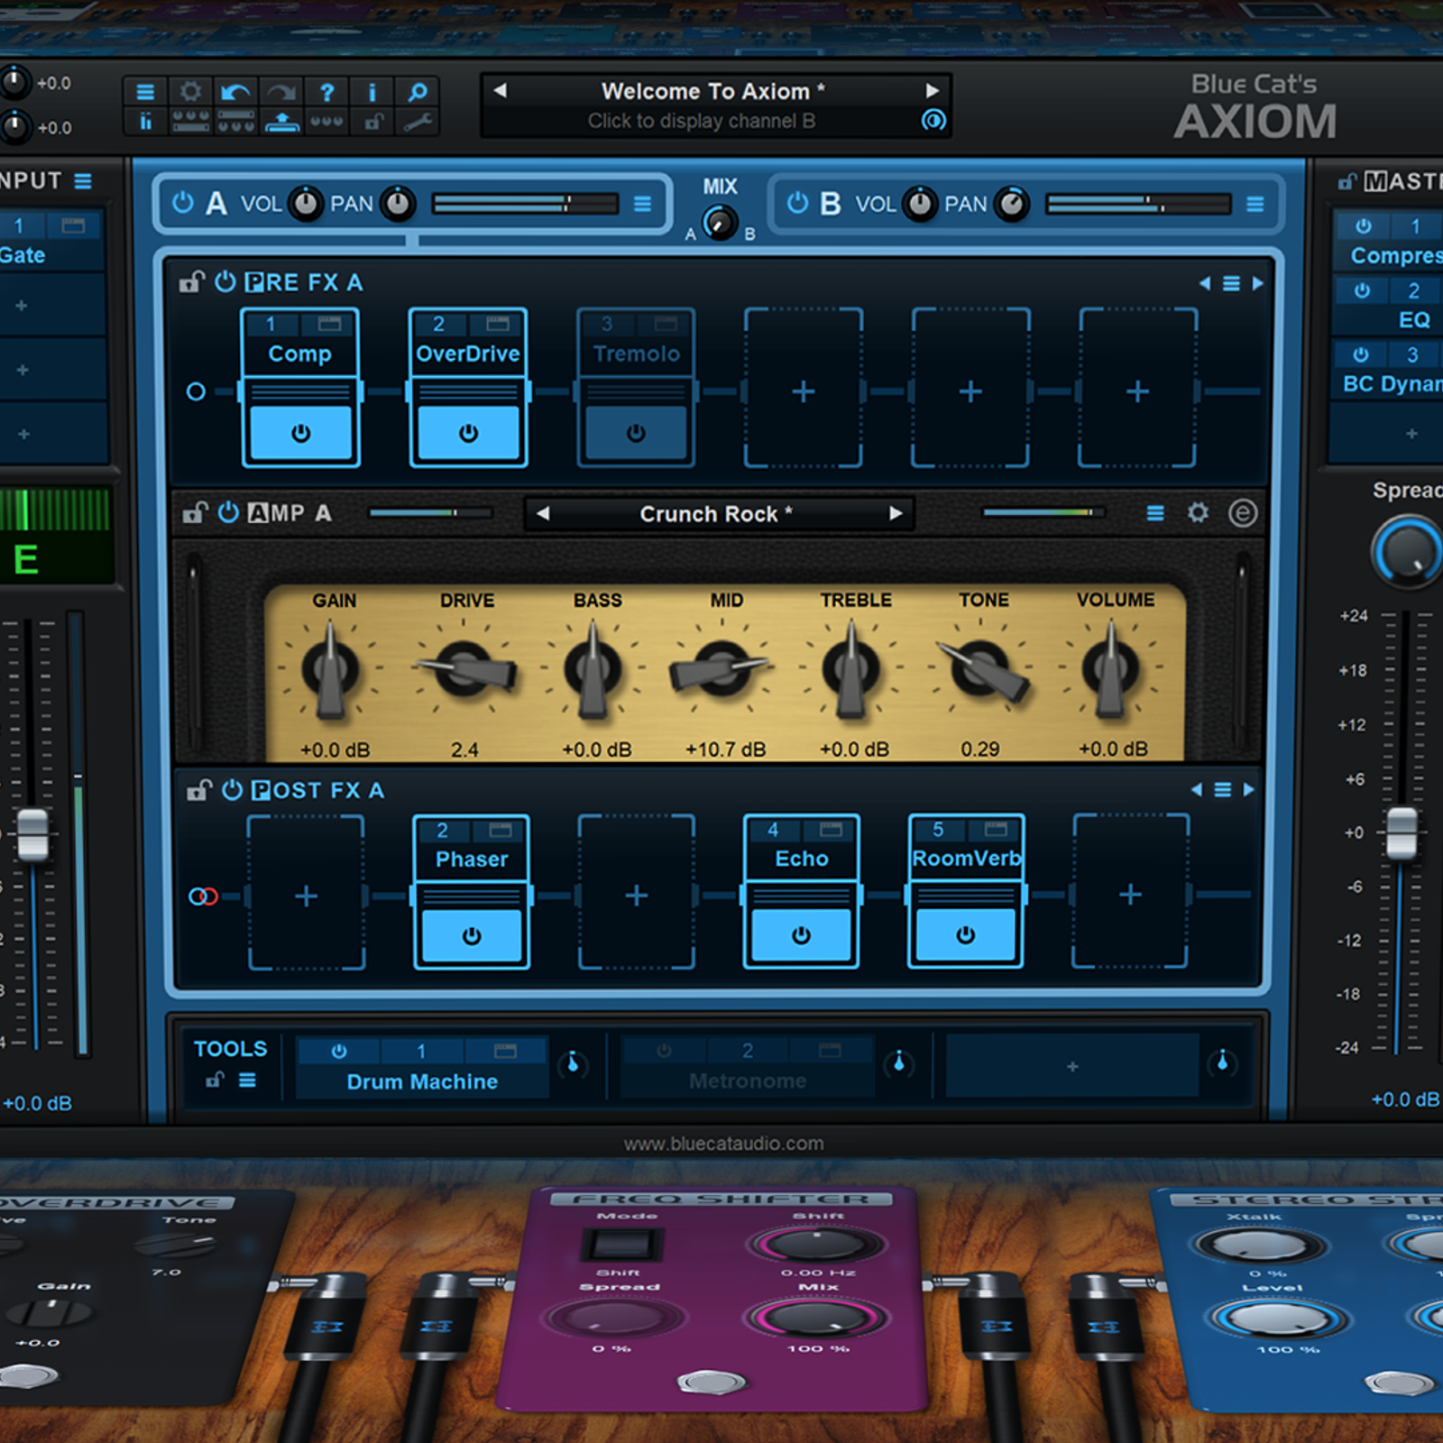Go to next amp preset after Crunch Rock

click(896, 513)
